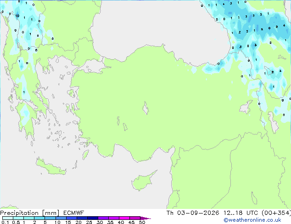Select the 0.1–0.5 mm legend swatch
The width and height of the screenshot is (291, 224).
(8, 218)
